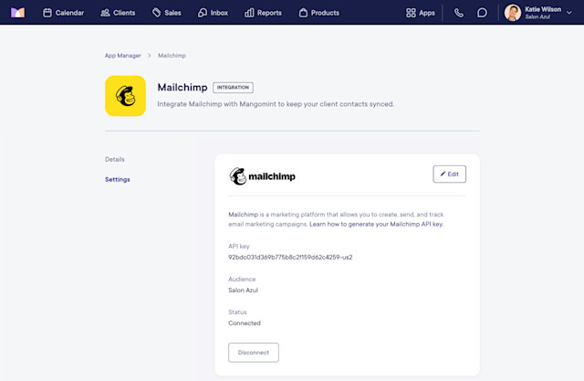This screenshot has width=584, height=381.
Task: Open the Products section
Action: tap(319, 13)
